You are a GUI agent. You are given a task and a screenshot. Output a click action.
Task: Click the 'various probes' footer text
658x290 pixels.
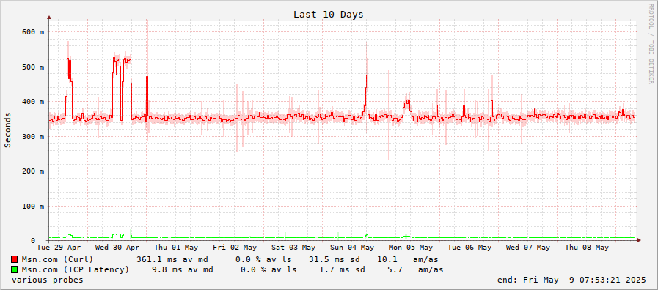(48, 280)
